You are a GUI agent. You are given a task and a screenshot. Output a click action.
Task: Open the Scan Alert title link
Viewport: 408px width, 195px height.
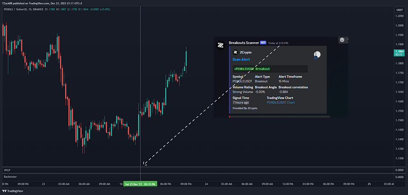click(x=241, y=59)
